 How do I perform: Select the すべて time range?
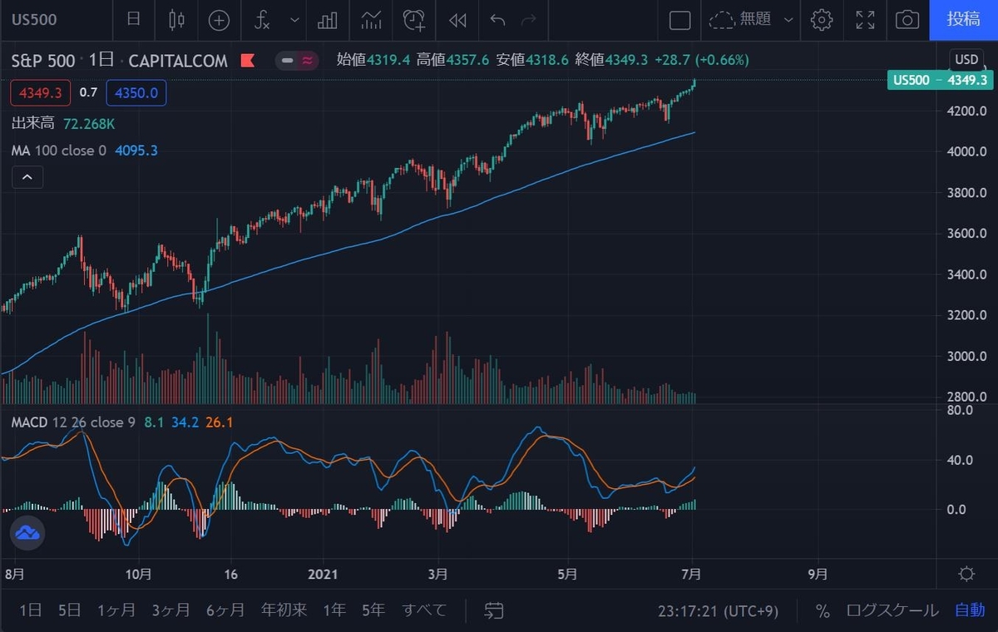pyautogui.click(x=425, y=610)
